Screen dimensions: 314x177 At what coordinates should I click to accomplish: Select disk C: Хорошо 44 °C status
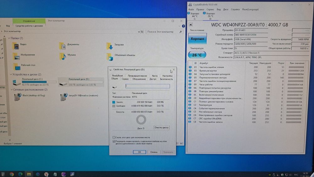193,16
